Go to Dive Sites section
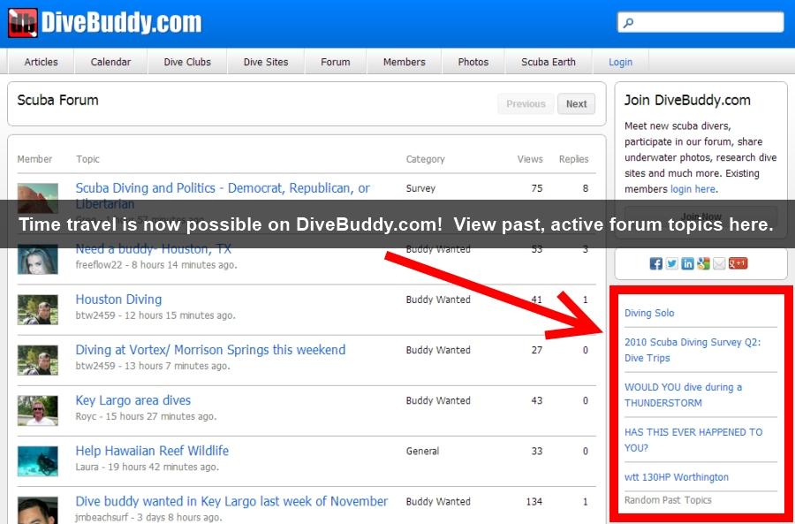 (266, 62)
